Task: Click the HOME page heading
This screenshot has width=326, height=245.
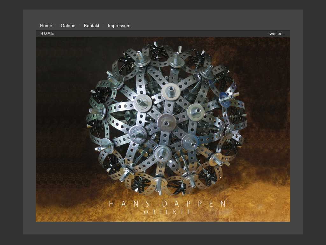Action: tap(47, 33)
